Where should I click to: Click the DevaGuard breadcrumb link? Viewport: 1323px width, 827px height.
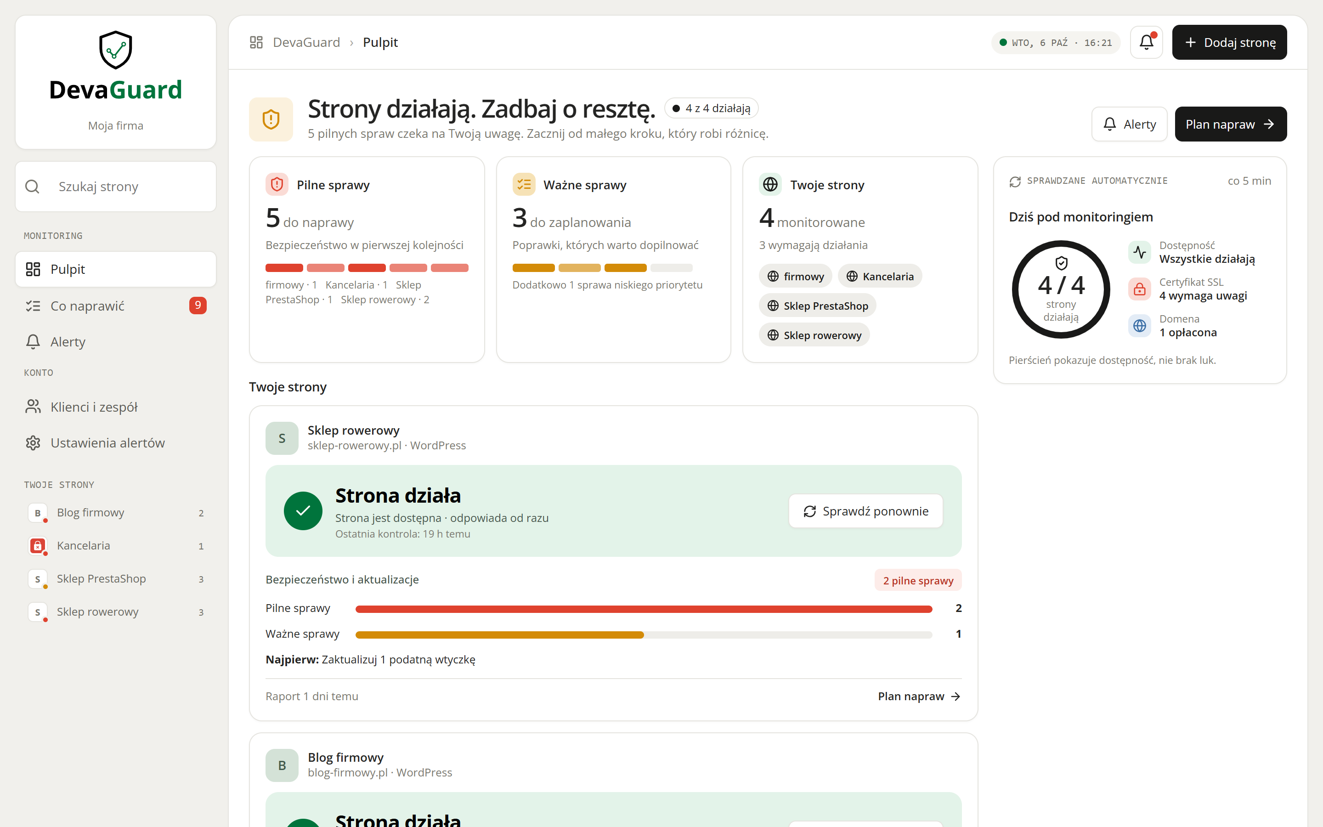[306, 42]
